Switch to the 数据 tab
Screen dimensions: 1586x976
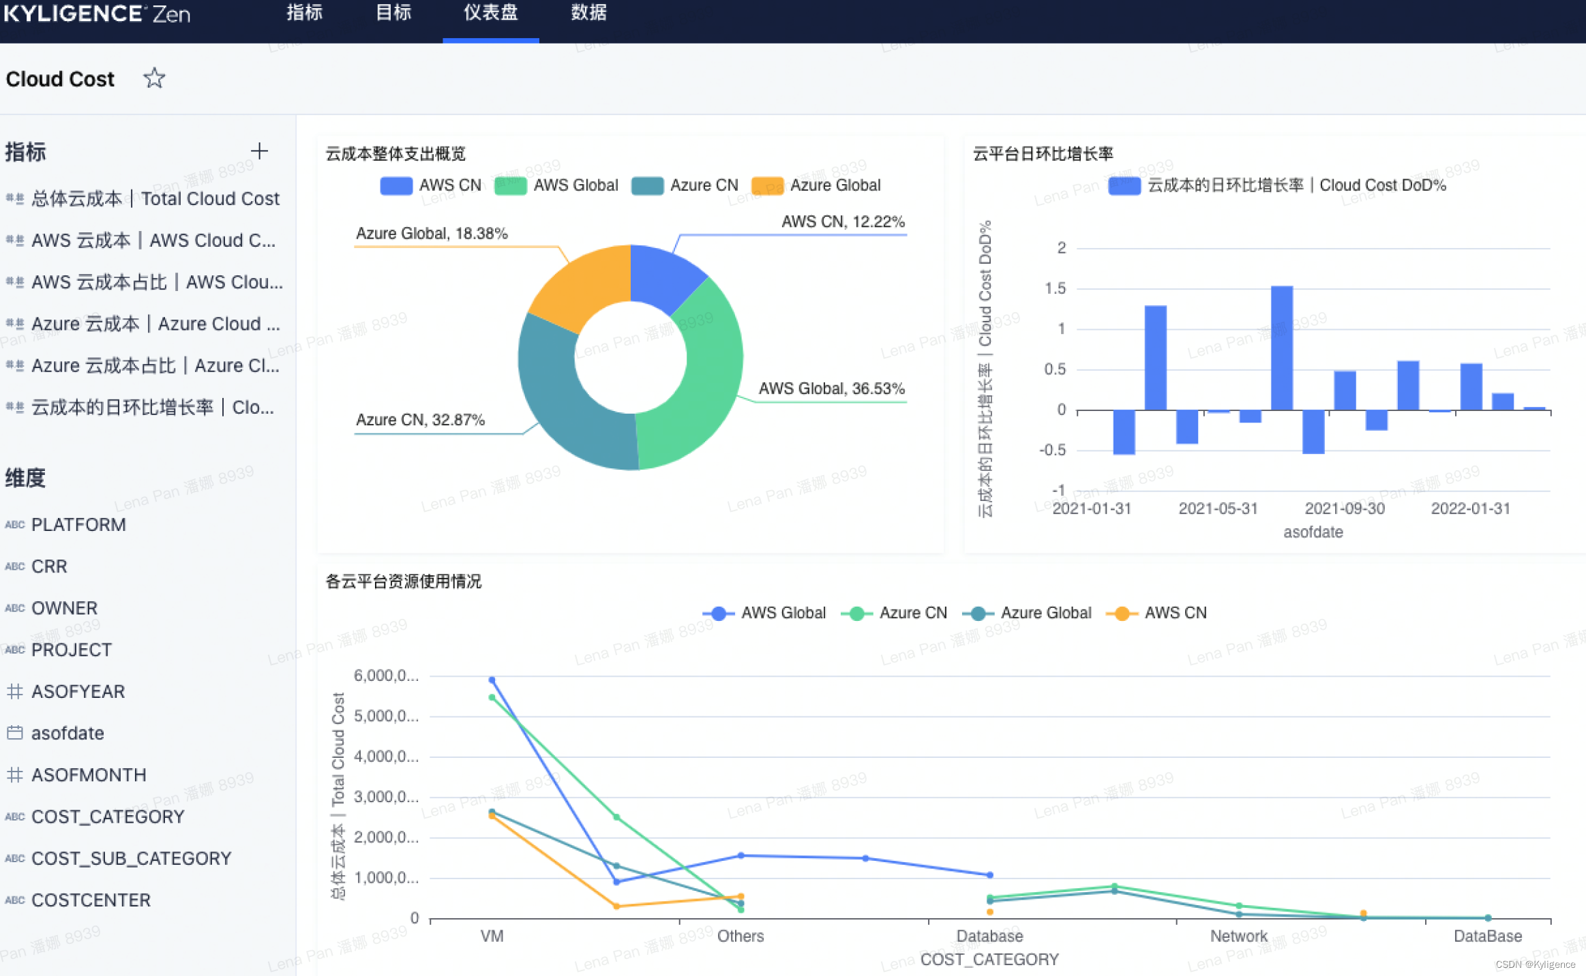(588, 14)
